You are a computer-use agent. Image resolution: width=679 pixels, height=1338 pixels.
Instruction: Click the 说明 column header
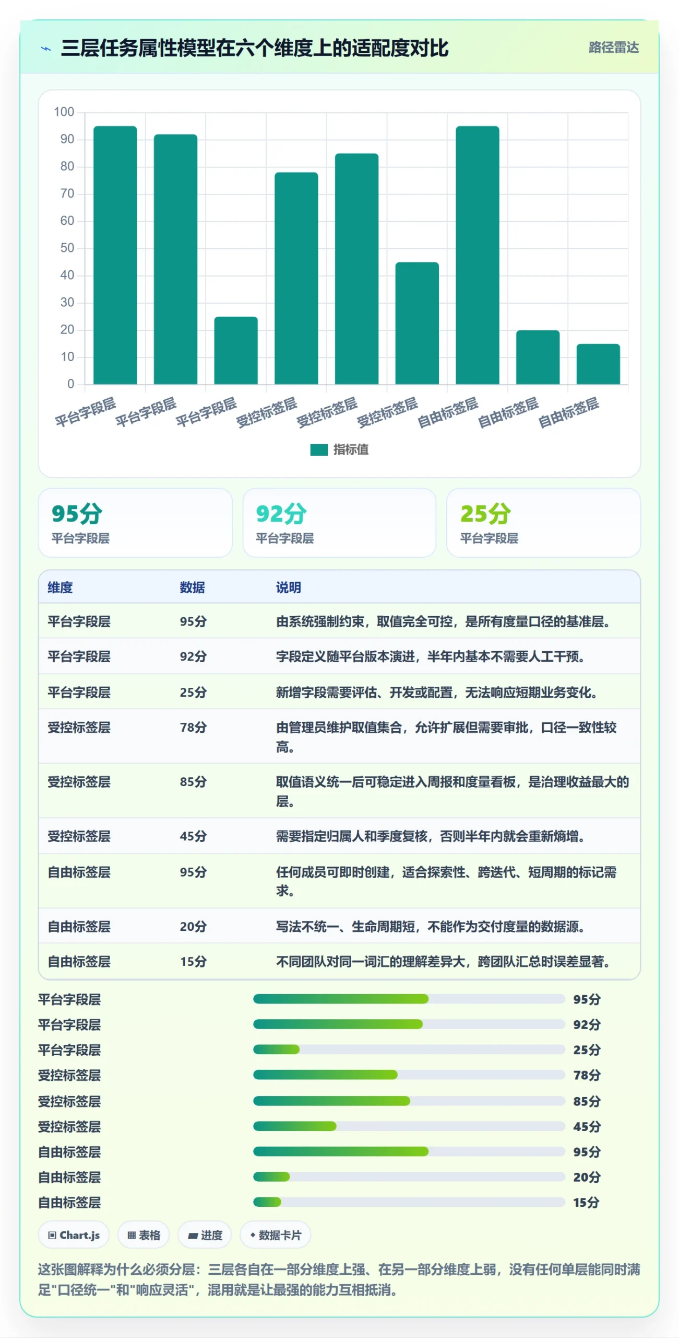[288, 587]
